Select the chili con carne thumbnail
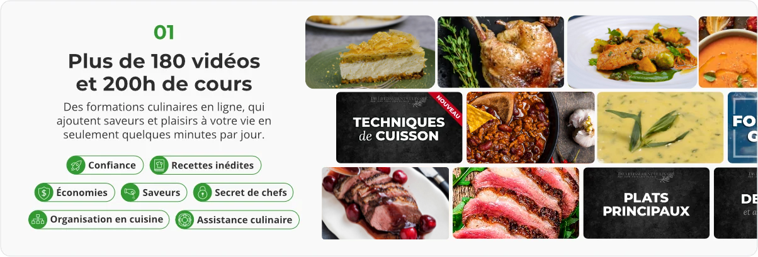The width and height of the screenshot is (758, 257). click(x=530, y=128)
